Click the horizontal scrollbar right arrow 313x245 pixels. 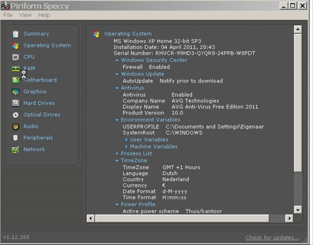click(289, 218)
